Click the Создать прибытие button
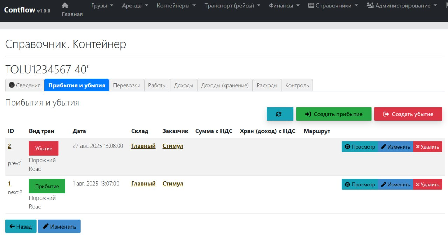This screenshot has height=237, width=448. tap(334, 114)
